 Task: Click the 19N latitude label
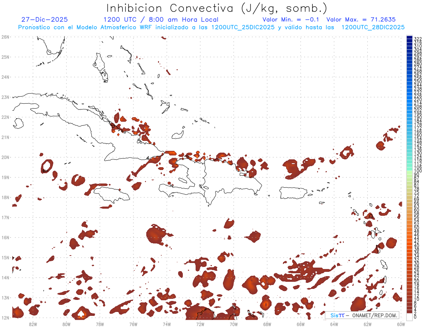pos(5,177)
